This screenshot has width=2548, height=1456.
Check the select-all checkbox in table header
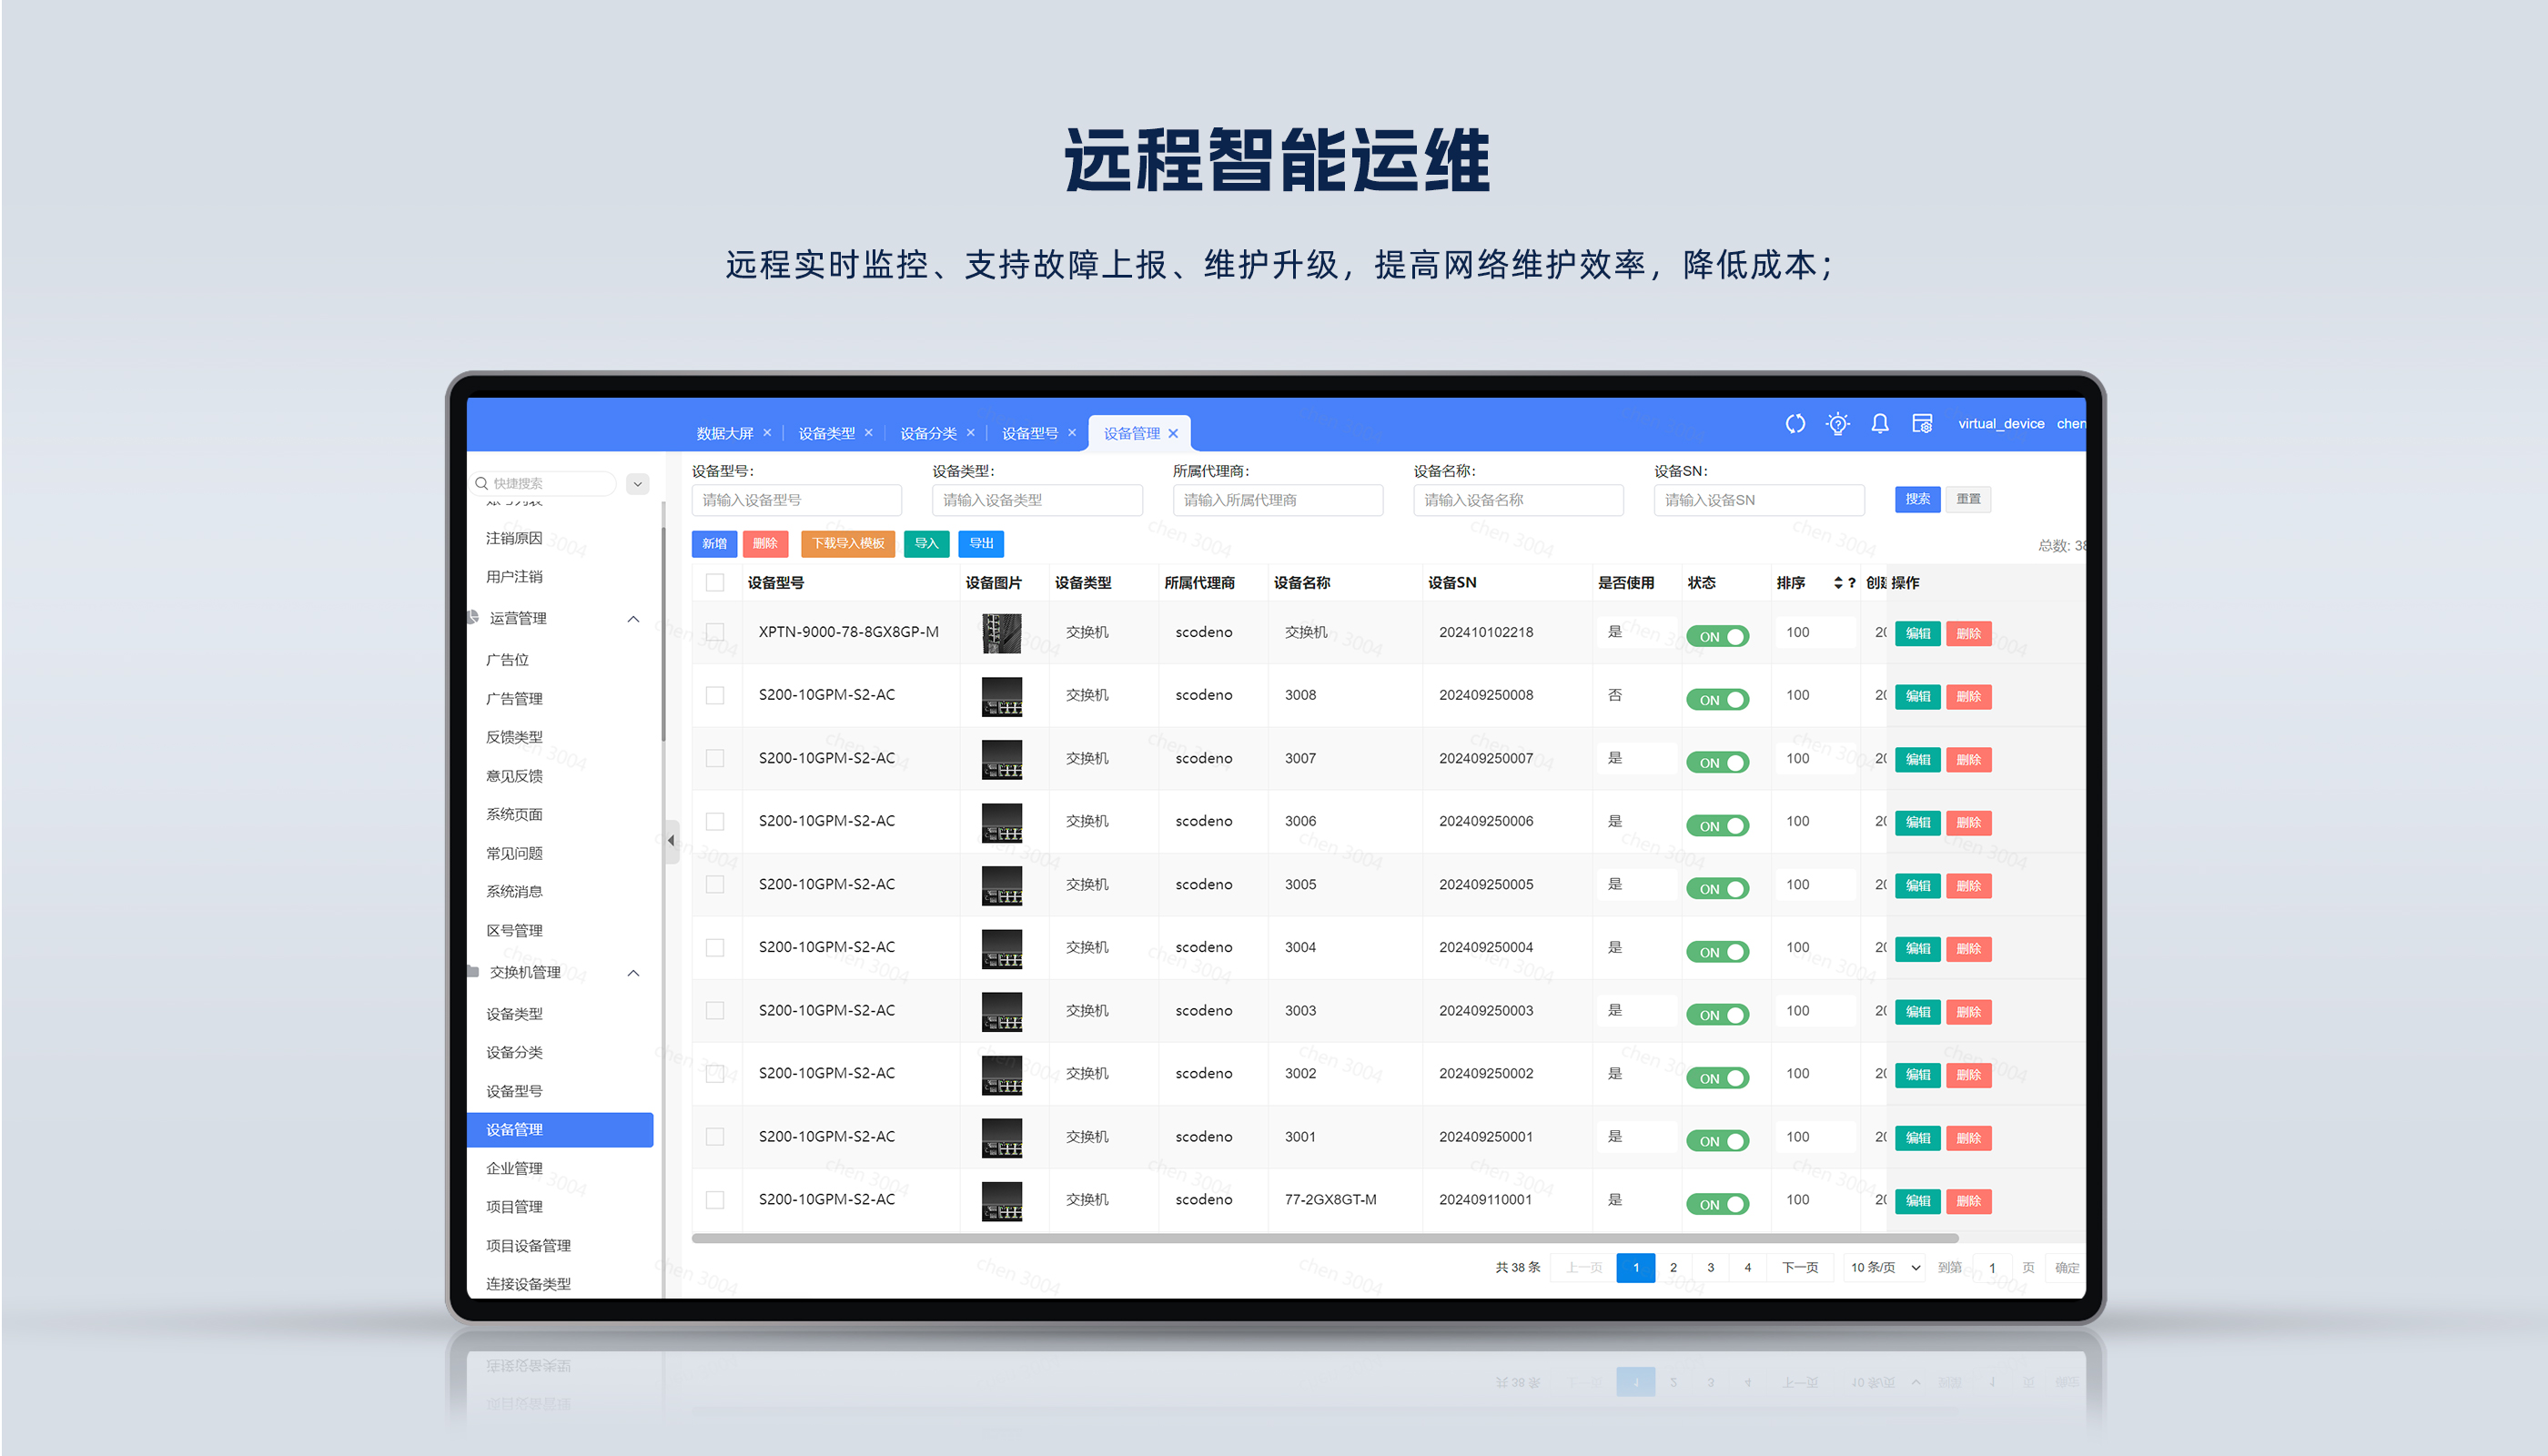pos(715,583)
